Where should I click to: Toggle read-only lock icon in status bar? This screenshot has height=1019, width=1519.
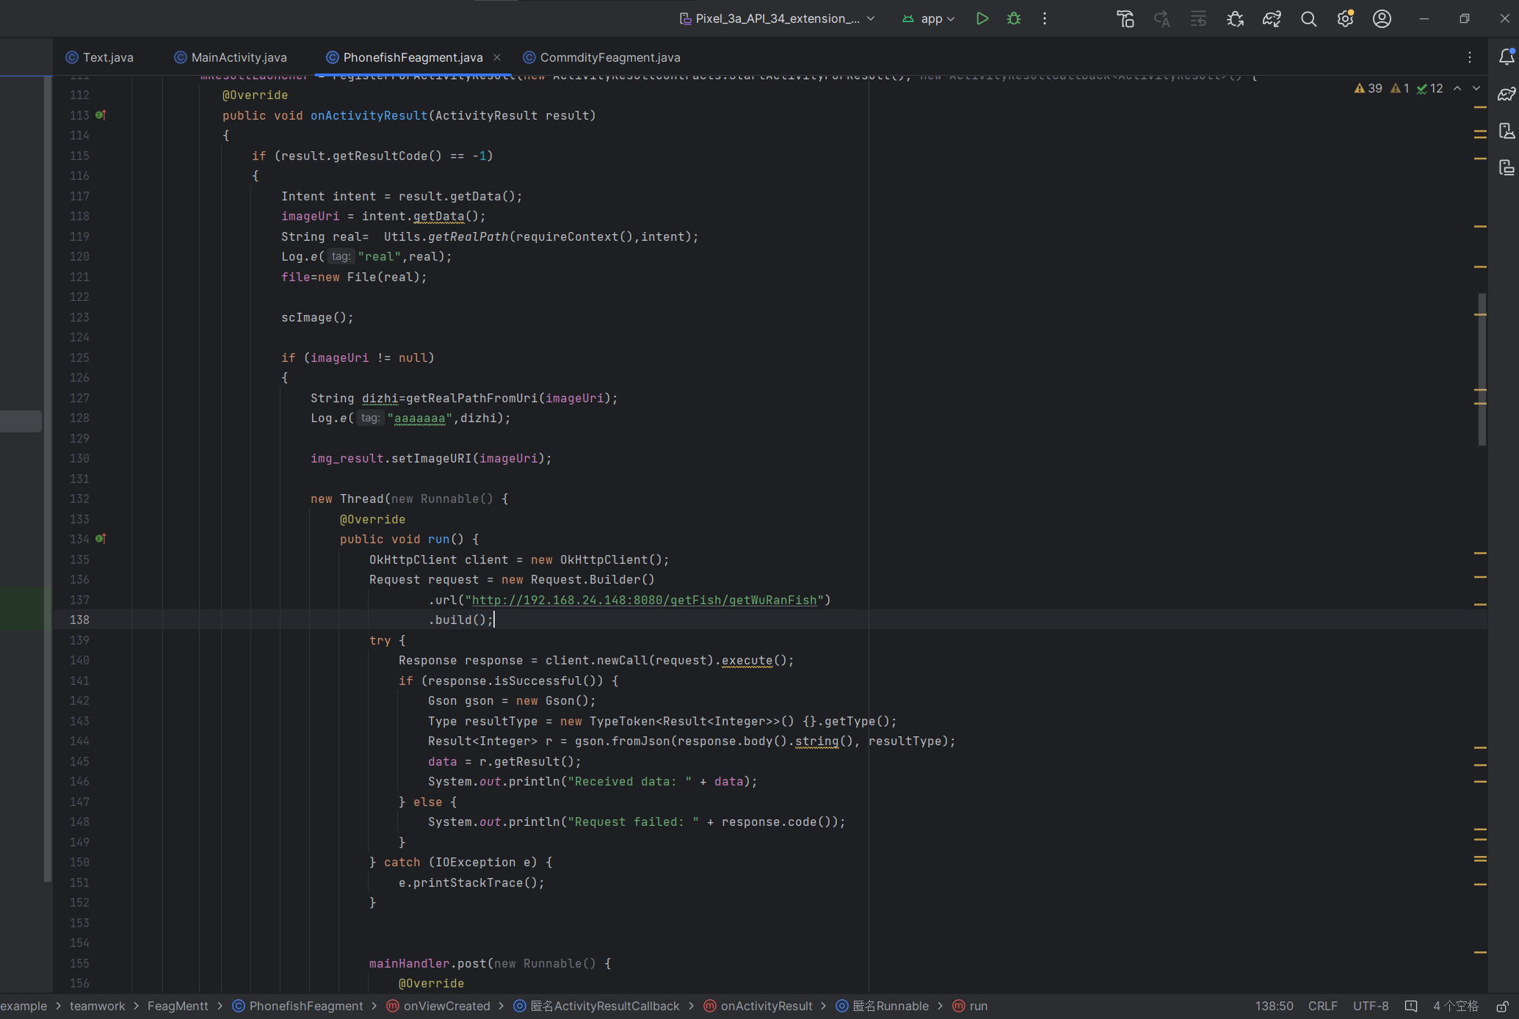pos(1502,1006)
